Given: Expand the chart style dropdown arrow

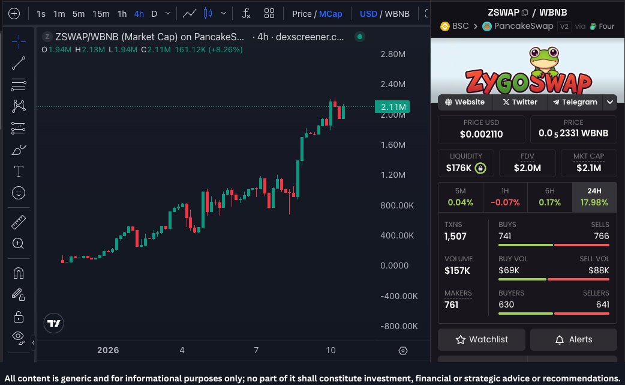Looking at the screenshot, I should [x=224, y=14].
